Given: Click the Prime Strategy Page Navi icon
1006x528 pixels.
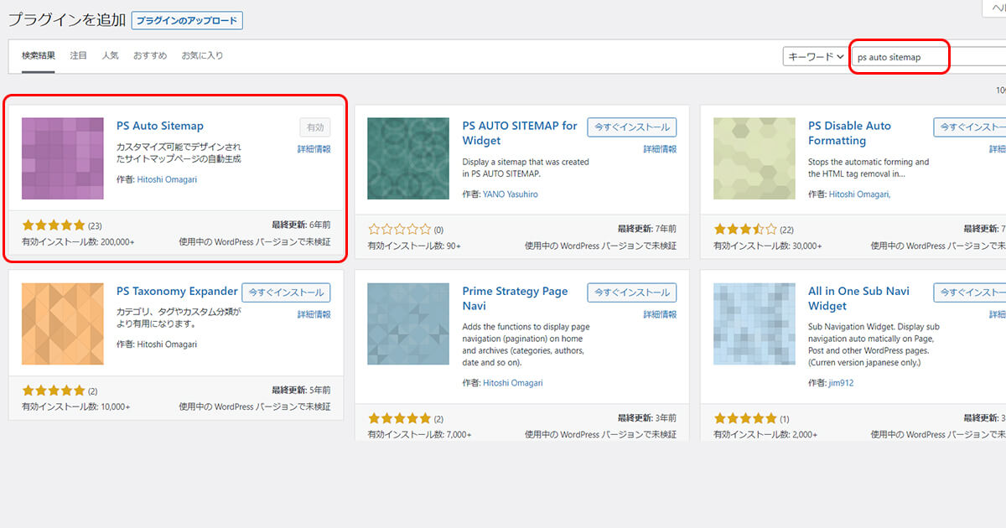Looking at the screenshot, I should [x=408, y=324].
